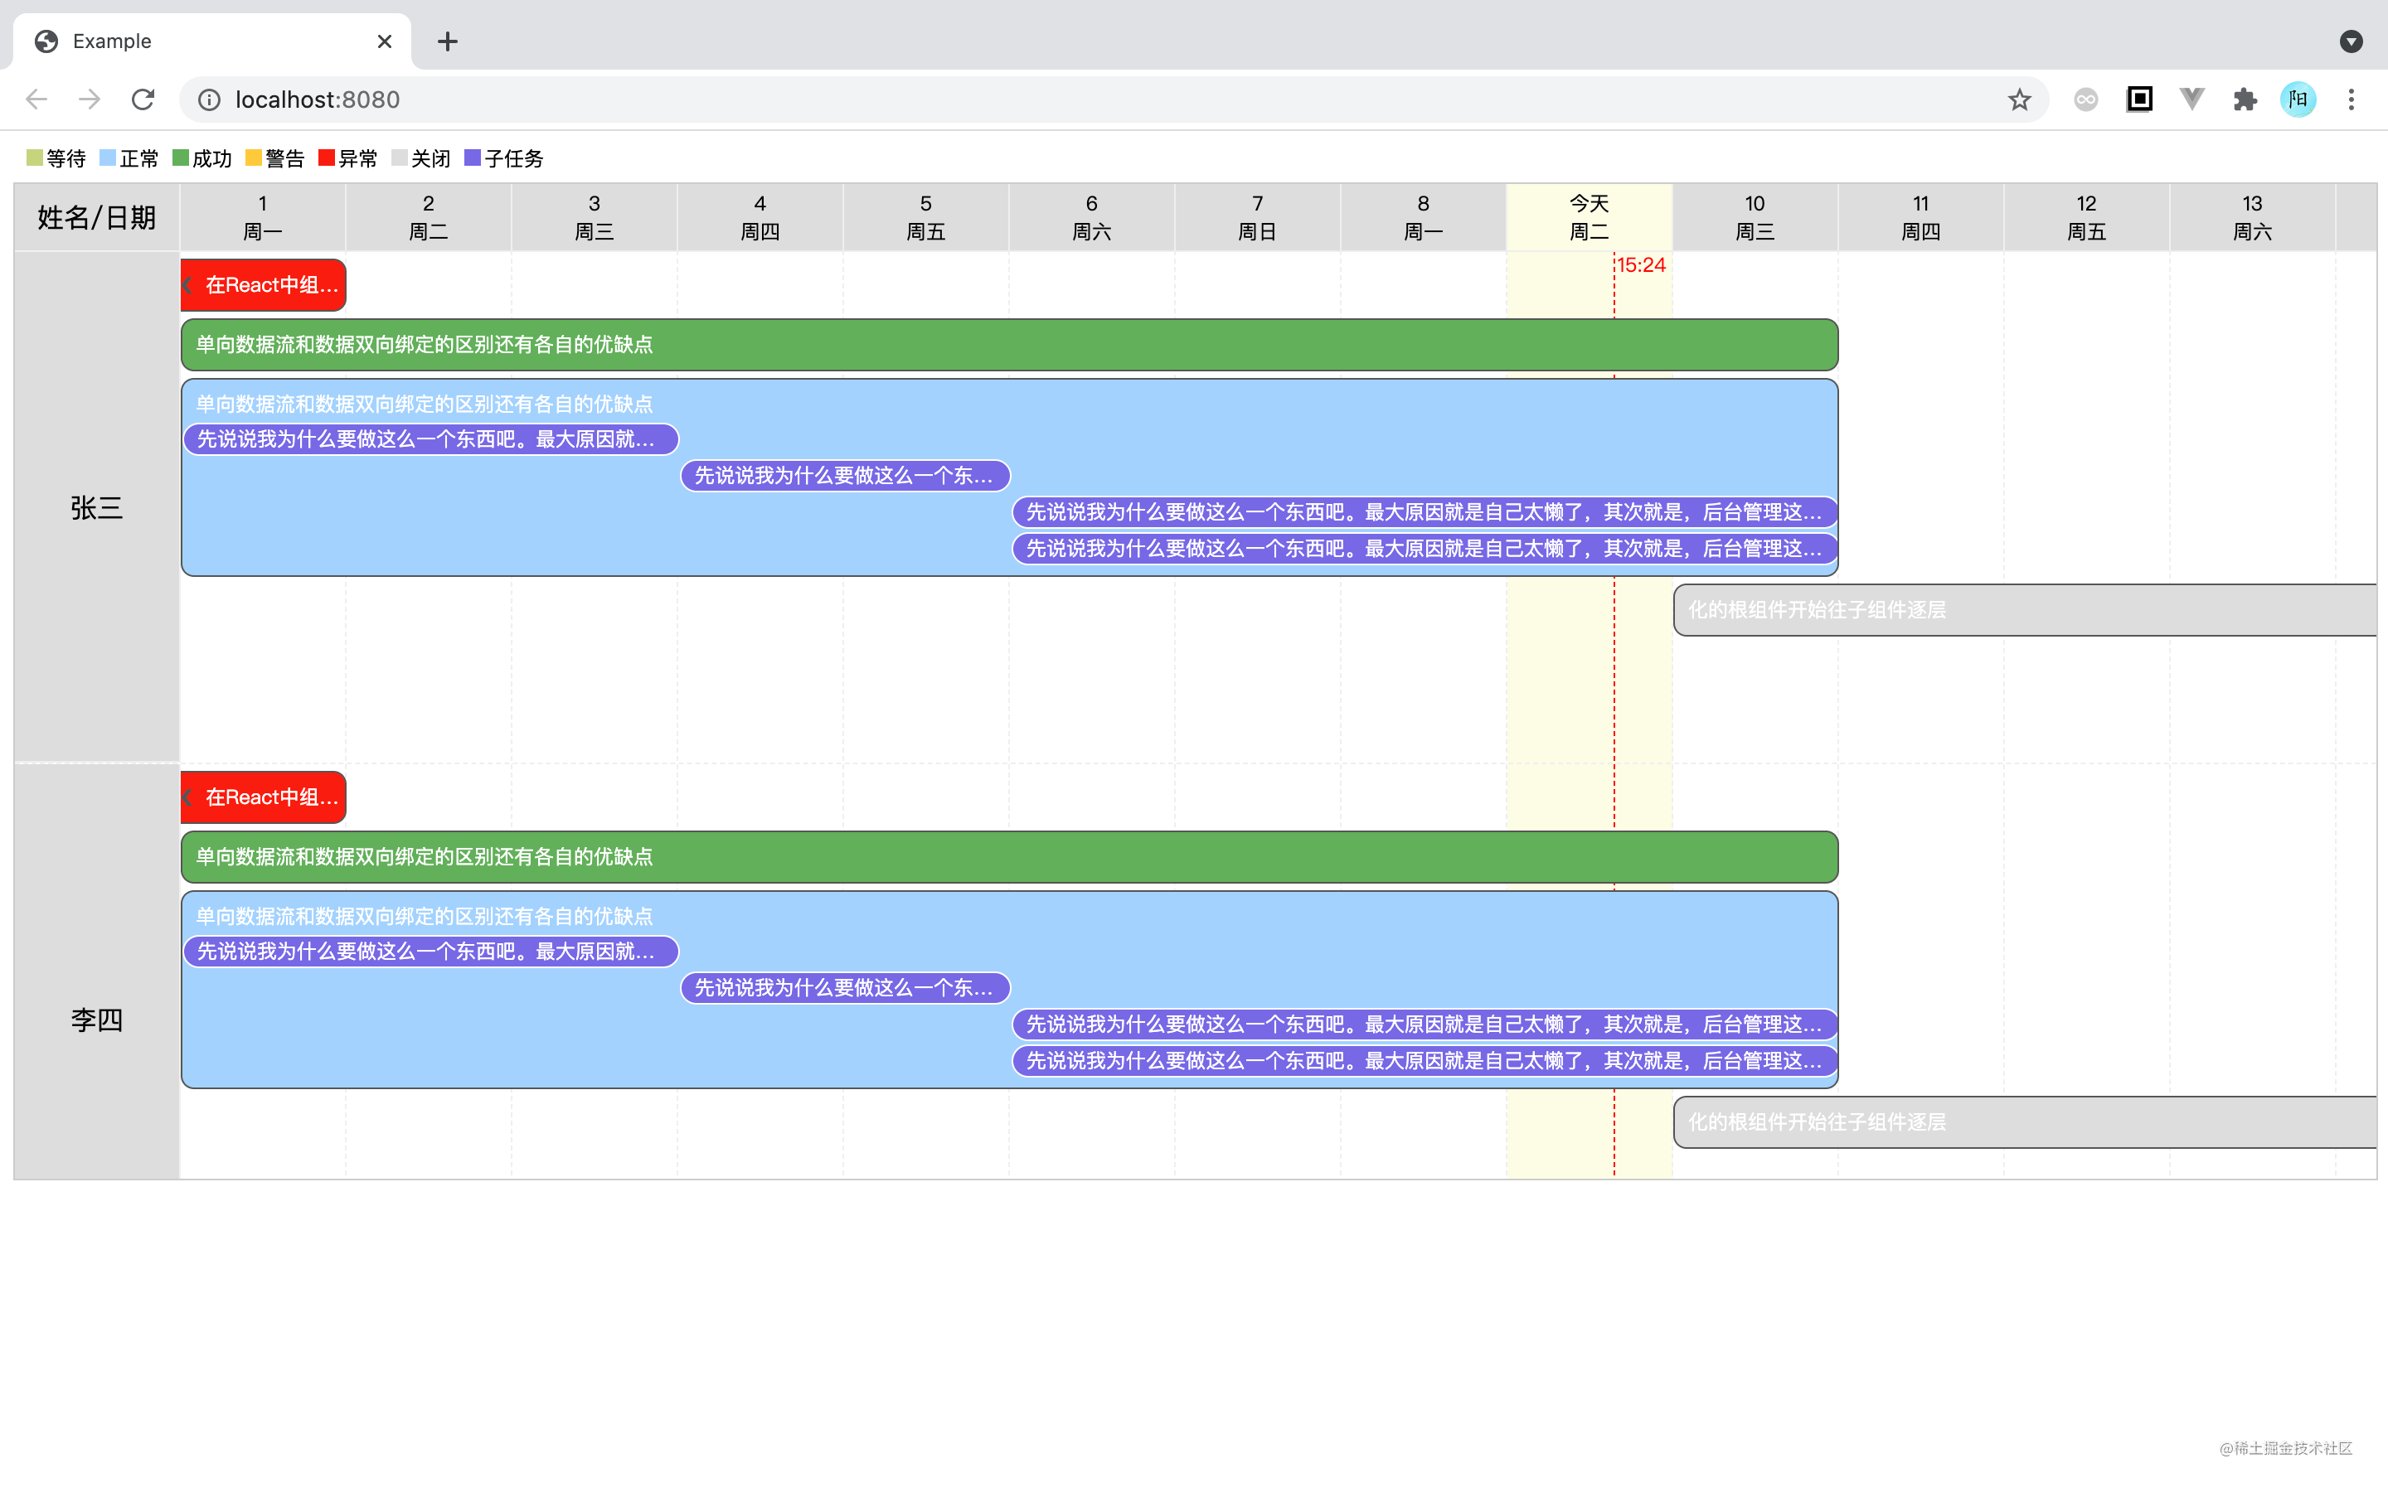
Task: Click the red 异常 legend swatch
Action: tap(327, 157)
